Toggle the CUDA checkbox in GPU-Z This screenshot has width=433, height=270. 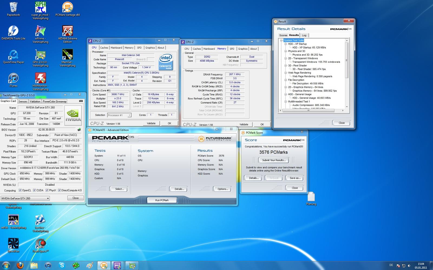point(34,190)
